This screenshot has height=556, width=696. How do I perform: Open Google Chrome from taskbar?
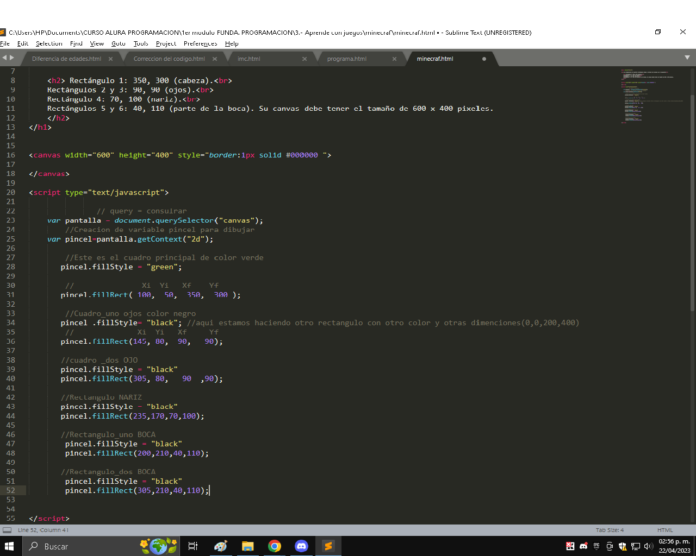click(275, 546)
